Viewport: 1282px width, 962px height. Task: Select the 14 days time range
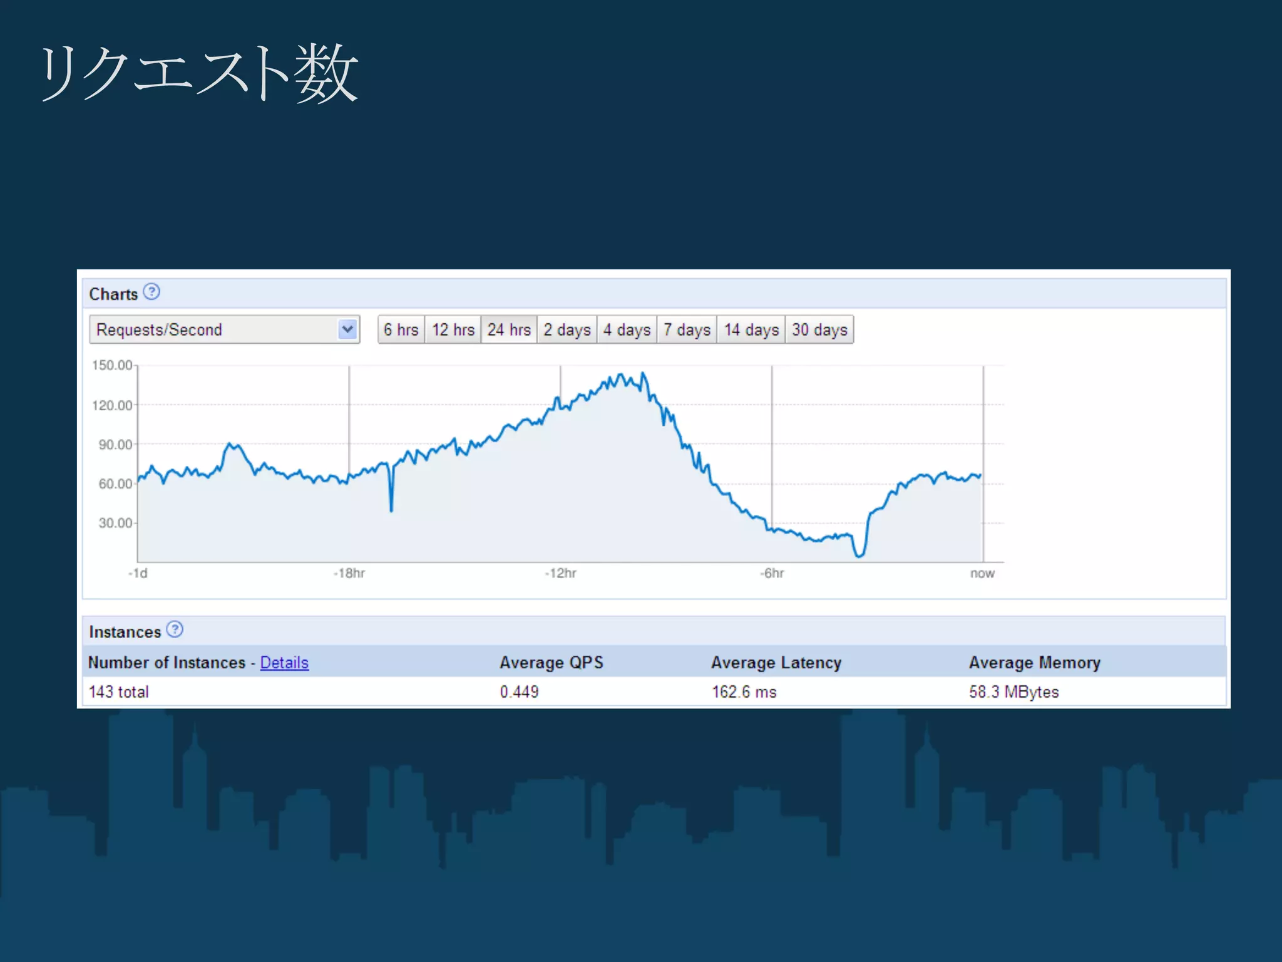point(751,329)
